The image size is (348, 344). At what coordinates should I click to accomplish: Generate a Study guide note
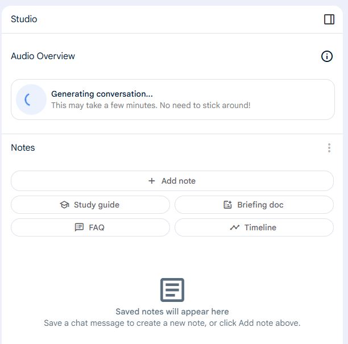pyautogui.click(x=90, y=205)
